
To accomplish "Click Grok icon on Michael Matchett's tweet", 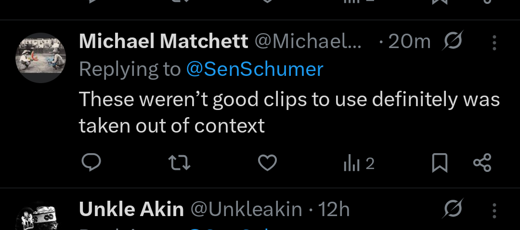I will tap(453, 42).
